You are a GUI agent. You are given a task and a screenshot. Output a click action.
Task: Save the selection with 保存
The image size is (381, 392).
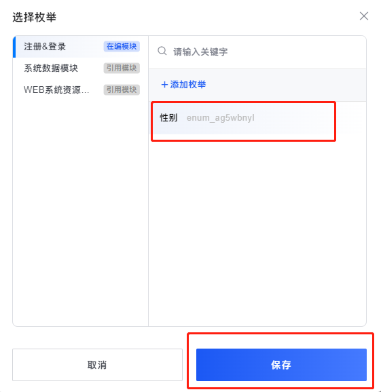(x=281, y=365)
